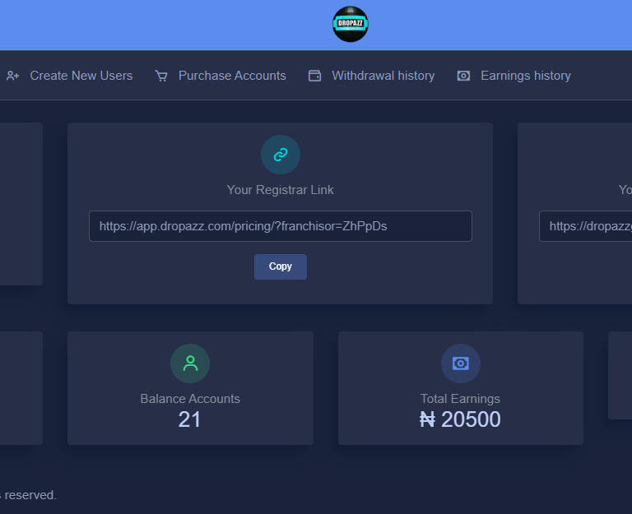Click the registrar link field with franchisor URL
This screenshot has height=514, width=632.
tap(280, 226)
